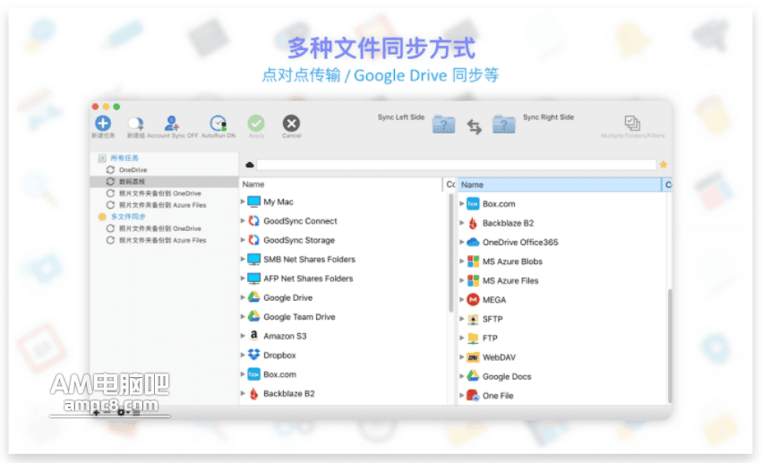Viewport: 762px width, 463px height.
Task: Click the OneDrive Office365 cloud icon
Action: pyautogui.click(x=473, y=242)
